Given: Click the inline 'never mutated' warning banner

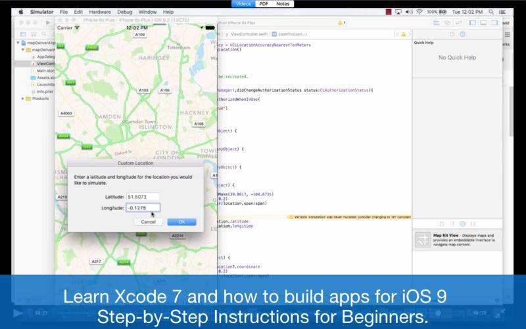Looking at the screenshot, I should (350, 217).
